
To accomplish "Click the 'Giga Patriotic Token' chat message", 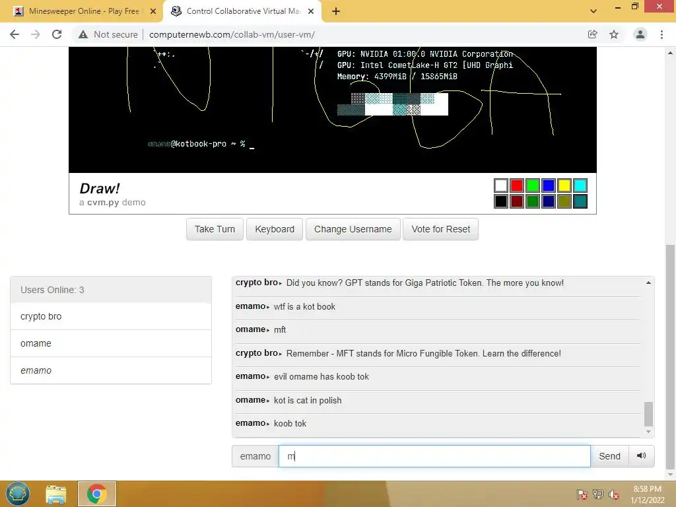I will pyautogui.click(x=425, y=283).
